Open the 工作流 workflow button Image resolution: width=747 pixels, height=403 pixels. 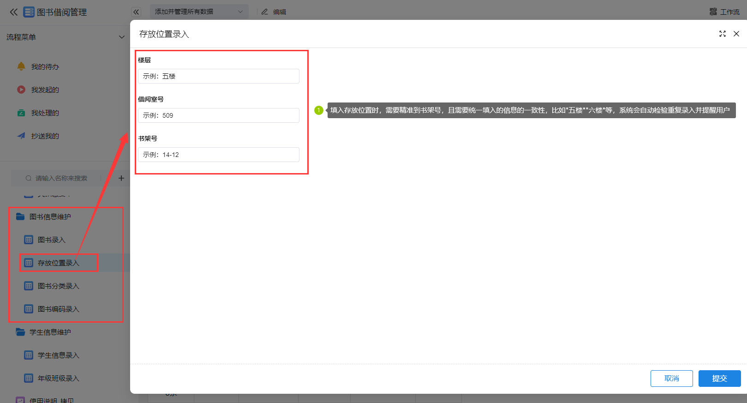click(724, 12)
